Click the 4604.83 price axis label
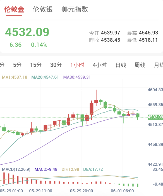Viewport: 163px width, 196px height. pyautogui.click(x=155, y=90)
